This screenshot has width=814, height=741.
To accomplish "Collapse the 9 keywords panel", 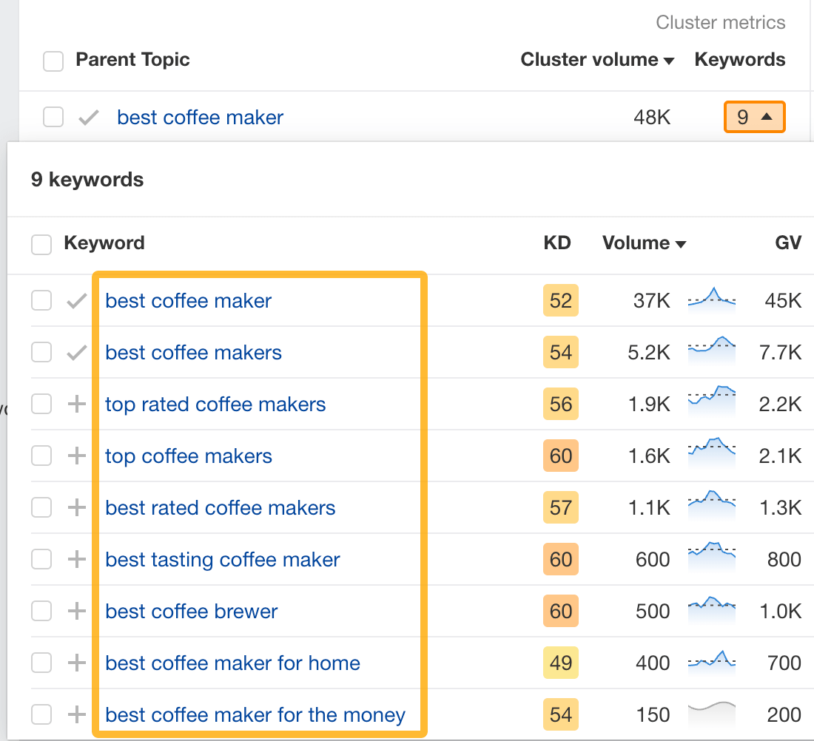I will 754,117.
